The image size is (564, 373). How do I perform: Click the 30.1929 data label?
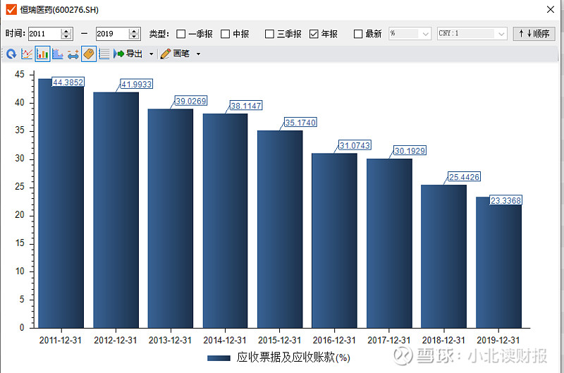410,150
